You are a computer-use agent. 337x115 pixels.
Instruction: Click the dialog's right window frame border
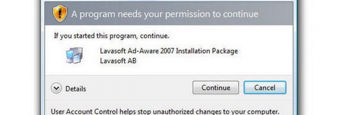[x=295, y=58]
